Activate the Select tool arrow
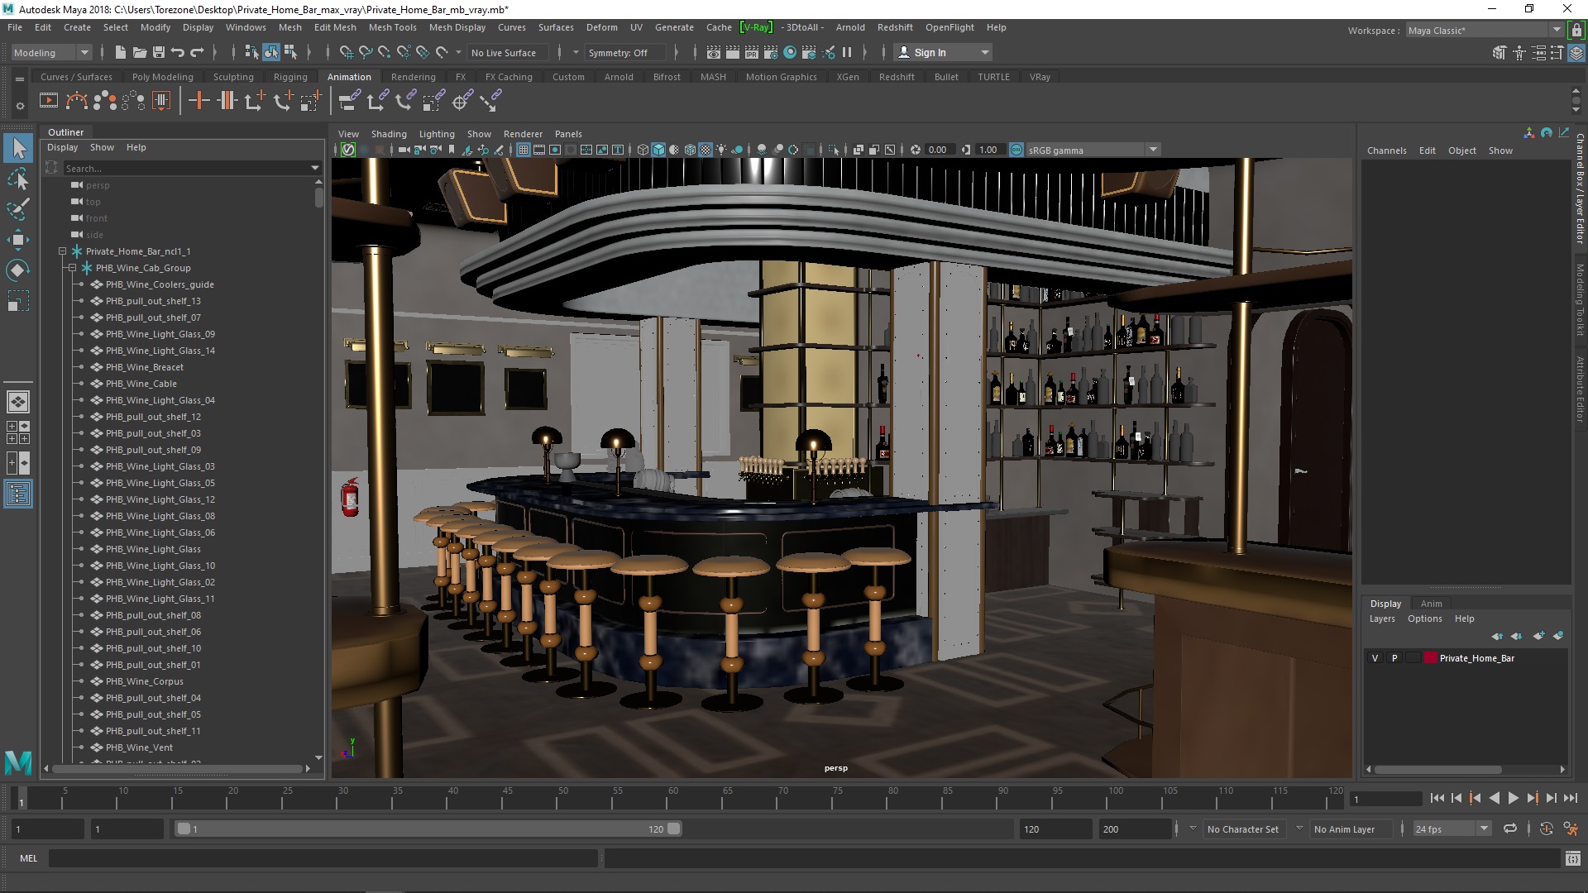The image size is (1588, 893). point(17,148)
